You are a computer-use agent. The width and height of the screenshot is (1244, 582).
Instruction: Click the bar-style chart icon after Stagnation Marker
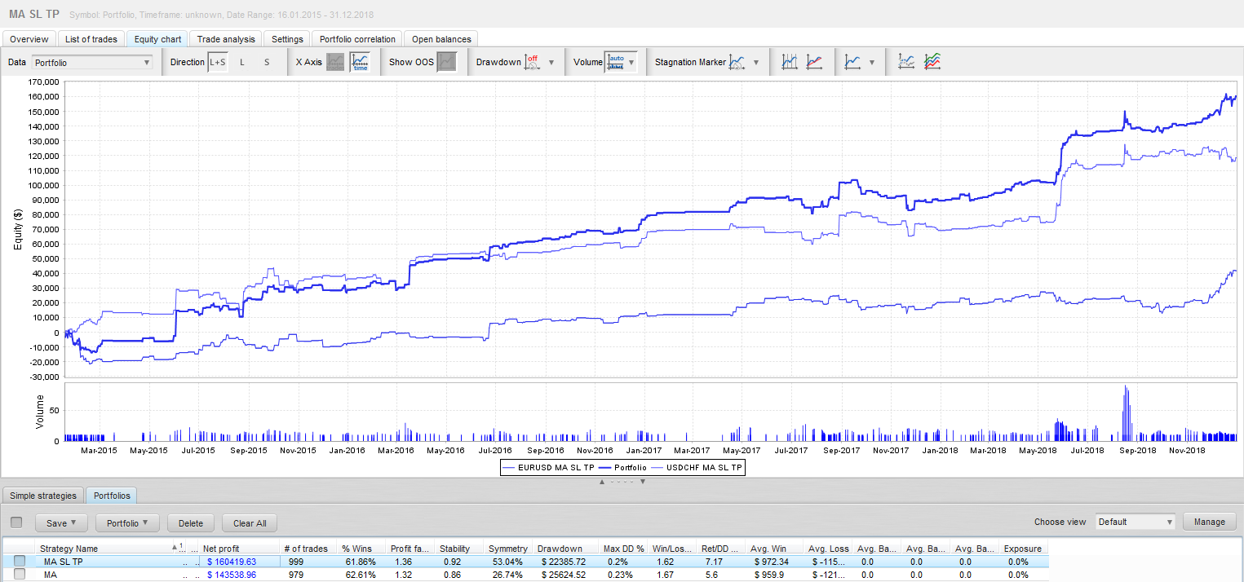[x=789, y=62]
